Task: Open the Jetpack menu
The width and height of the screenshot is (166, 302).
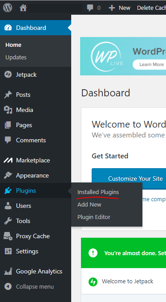Action: coord(36,74)
